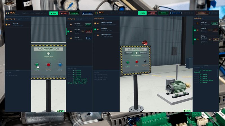This screenshot has height=126, width=225.
Task: Click the wall-mounted electrical box
Action: pos(174,51)
